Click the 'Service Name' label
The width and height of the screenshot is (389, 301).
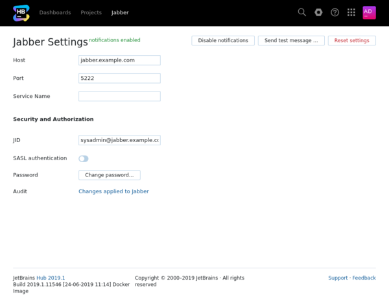(32, 96)
